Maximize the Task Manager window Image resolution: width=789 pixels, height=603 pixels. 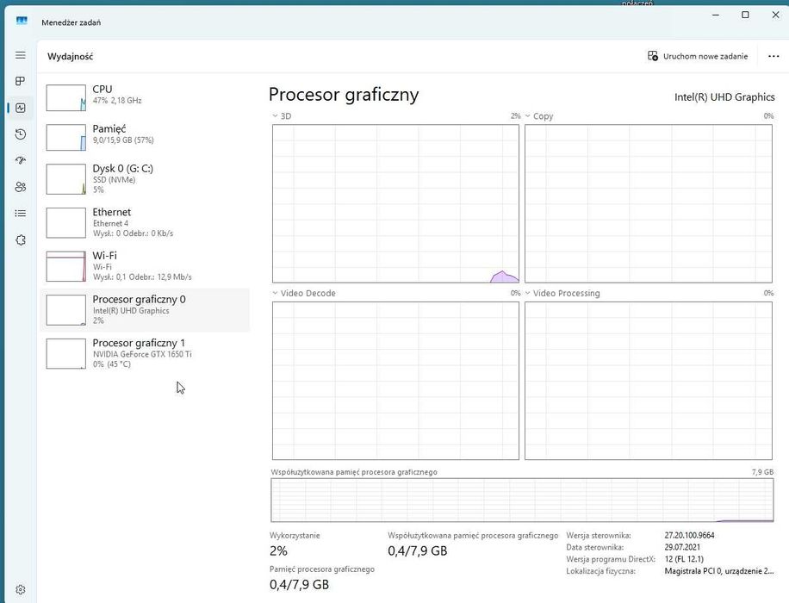(745, 16)
